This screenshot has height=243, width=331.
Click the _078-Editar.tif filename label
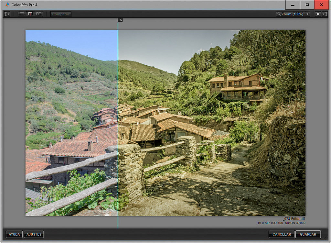(294, 219)
